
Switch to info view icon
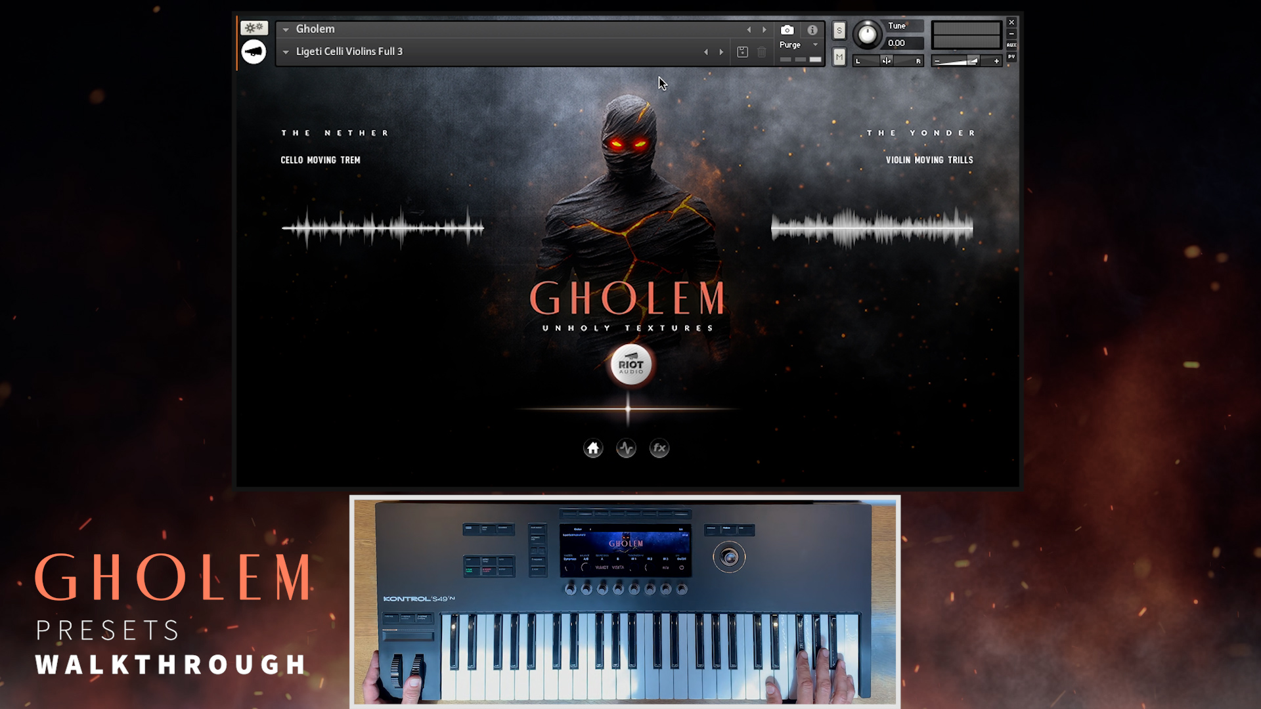[x=812, y=30]
